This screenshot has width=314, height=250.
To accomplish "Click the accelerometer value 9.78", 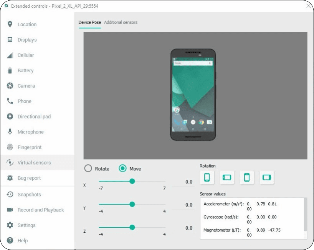I will tap(261, 204).
